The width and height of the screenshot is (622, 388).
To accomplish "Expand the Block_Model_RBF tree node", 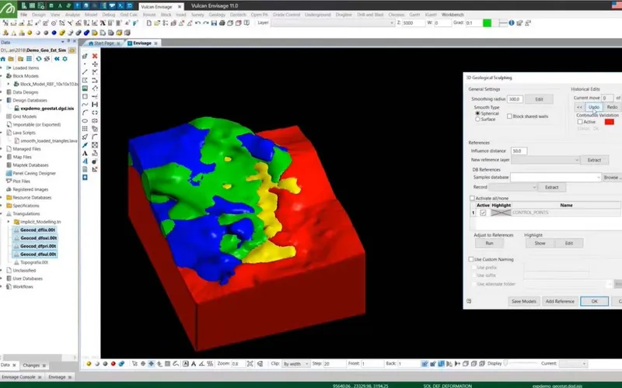I will tap(9, 84).
